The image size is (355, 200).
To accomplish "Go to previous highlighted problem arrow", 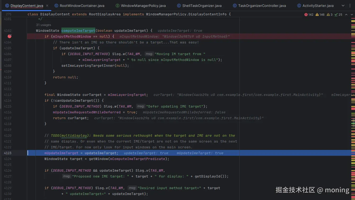I will pyautogui.click(x=346, y=15).
